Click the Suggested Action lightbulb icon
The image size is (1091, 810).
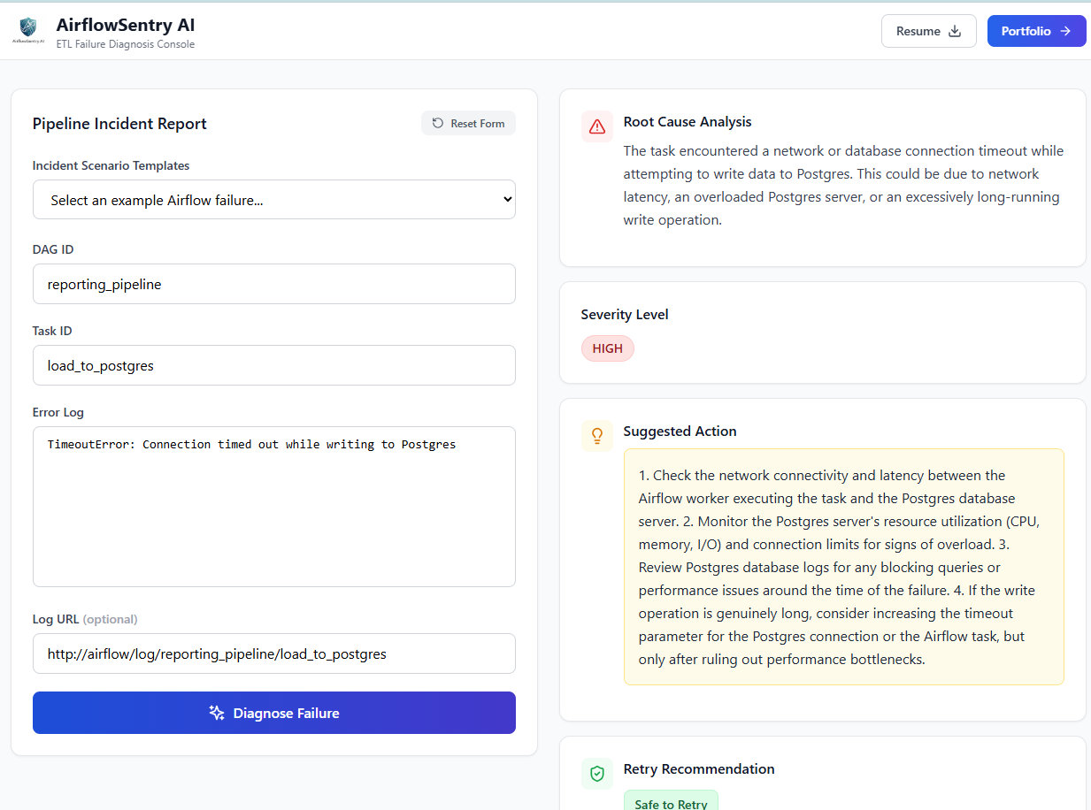pyautogui.click(x=597, y=435)
